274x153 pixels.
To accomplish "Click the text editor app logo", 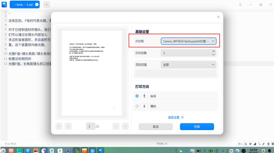I will click(x=4, y=4).
